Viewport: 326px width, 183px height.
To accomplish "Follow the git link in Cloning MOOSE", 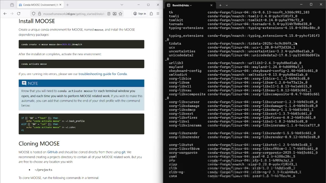I will pos(123,152).
